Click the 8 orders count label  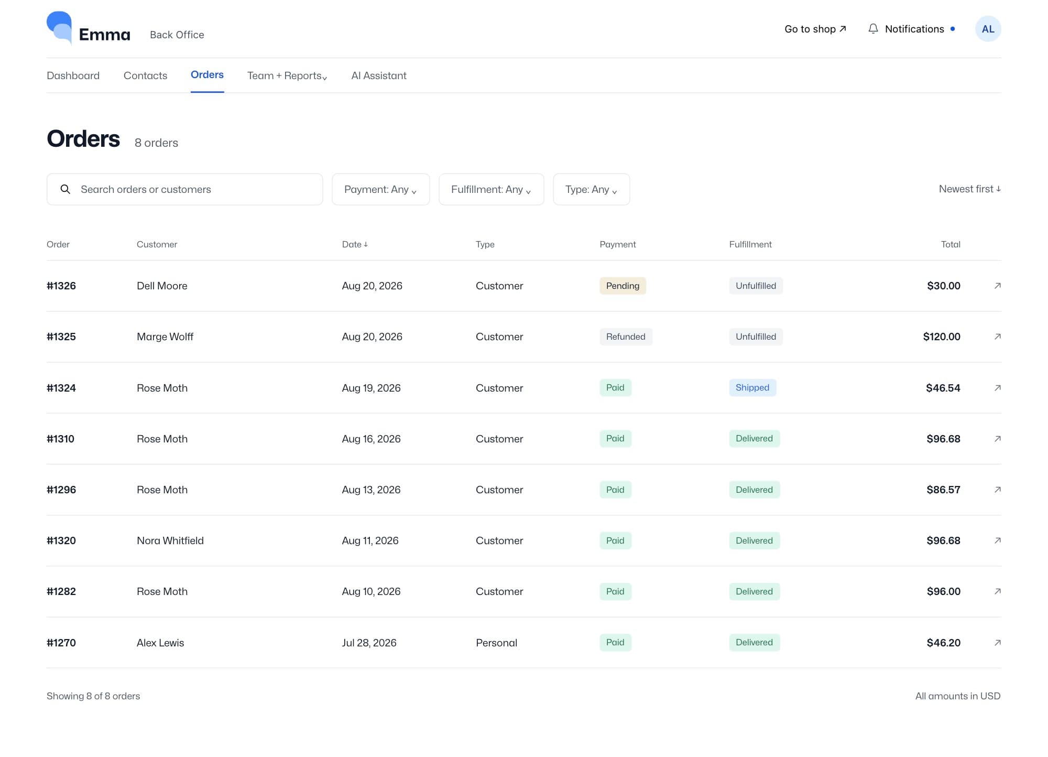pyautogui.click(x=156, y=143)
